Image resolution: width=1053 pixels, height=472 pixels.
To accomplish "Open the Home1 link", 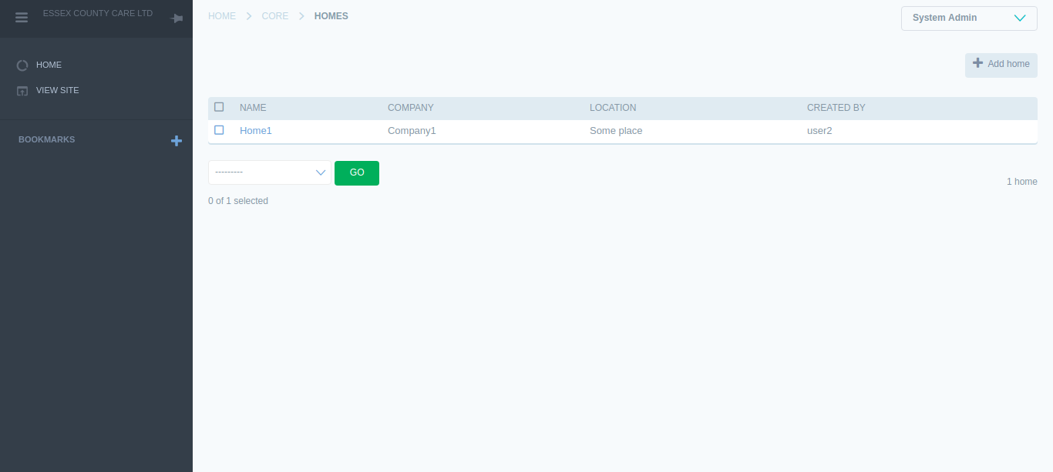I will pos(256,131).
